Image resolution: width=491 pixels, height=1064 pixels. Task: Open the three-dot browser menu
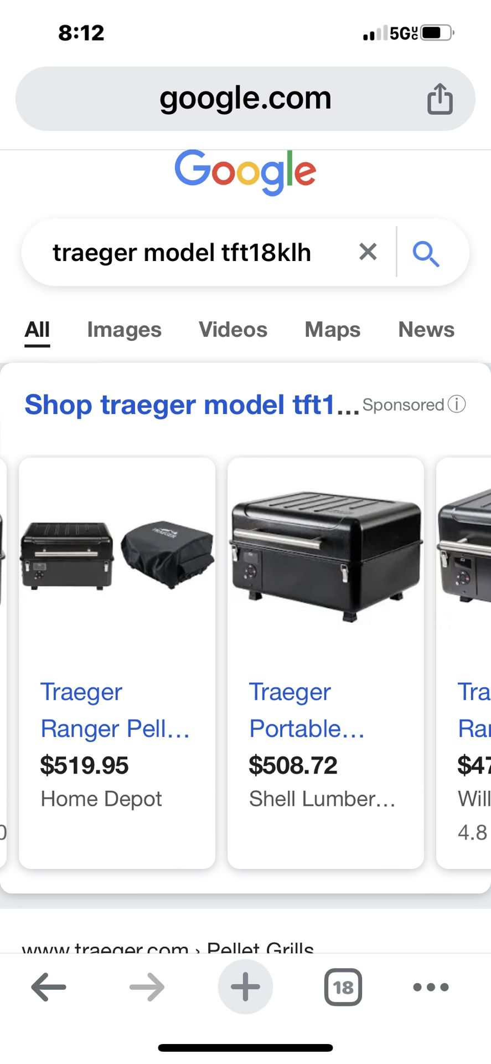431,987
